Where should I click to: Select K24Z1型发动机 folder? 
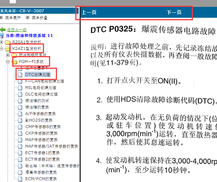[x=27, y=48]
